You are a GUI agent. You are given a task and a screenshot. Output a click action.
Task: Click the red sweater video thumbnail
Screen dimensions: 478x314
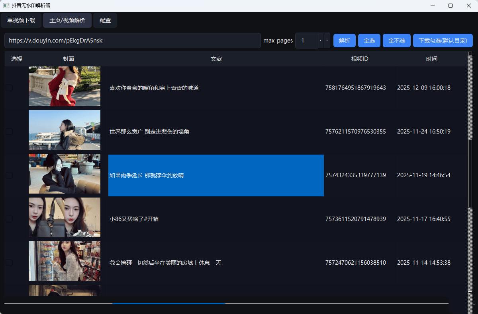(x=64, y=86)
